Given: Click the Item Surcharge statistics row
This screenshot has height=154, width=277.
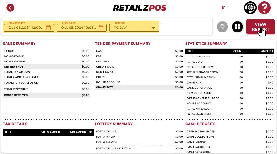Looking at the screenshot, I should 230,93.
